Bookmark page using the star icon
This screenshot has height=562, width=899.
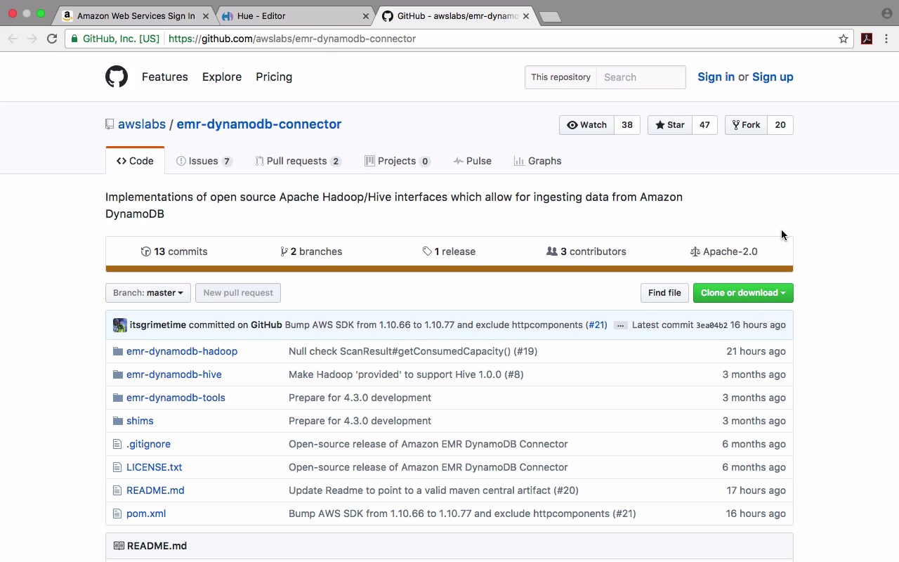[x=844, y=39]
